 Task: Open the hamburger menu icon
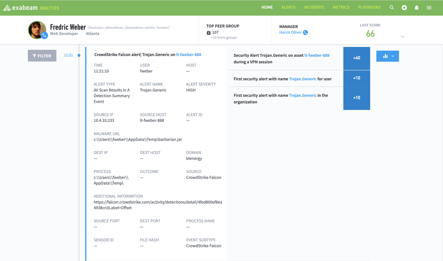coord(429,8)
